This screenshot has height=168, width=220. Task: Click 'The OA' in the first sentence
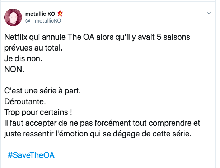81,37
